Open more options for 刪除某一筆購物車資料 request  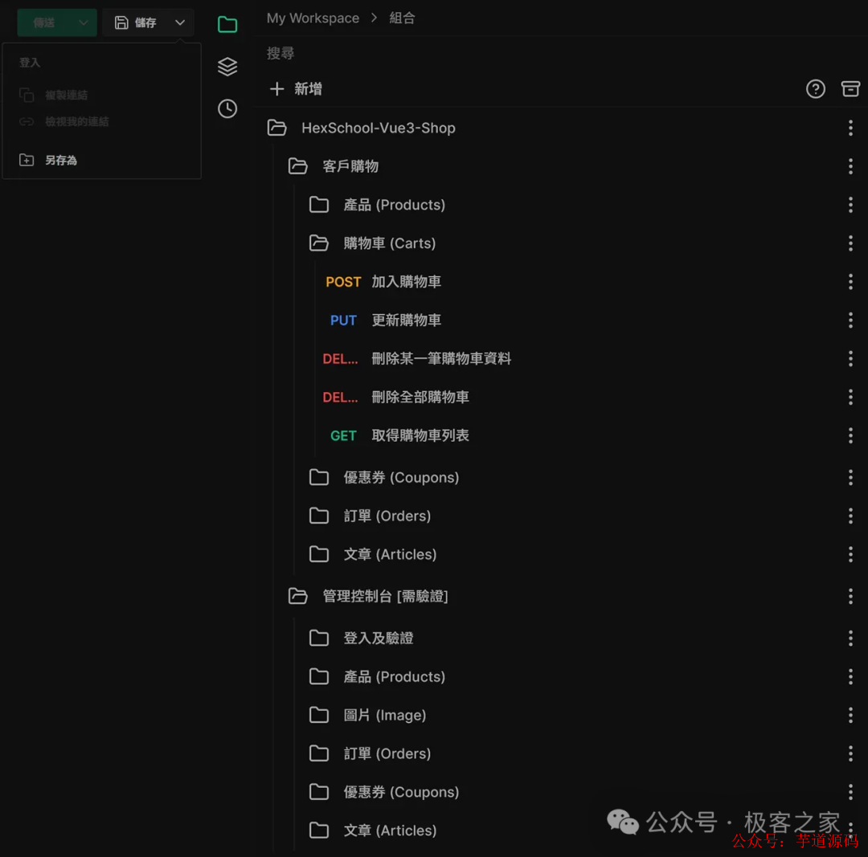tap(850, 358)
